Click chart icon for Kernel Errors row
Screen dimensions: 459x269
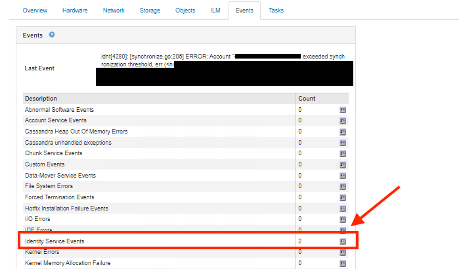[x=342, y=253]
